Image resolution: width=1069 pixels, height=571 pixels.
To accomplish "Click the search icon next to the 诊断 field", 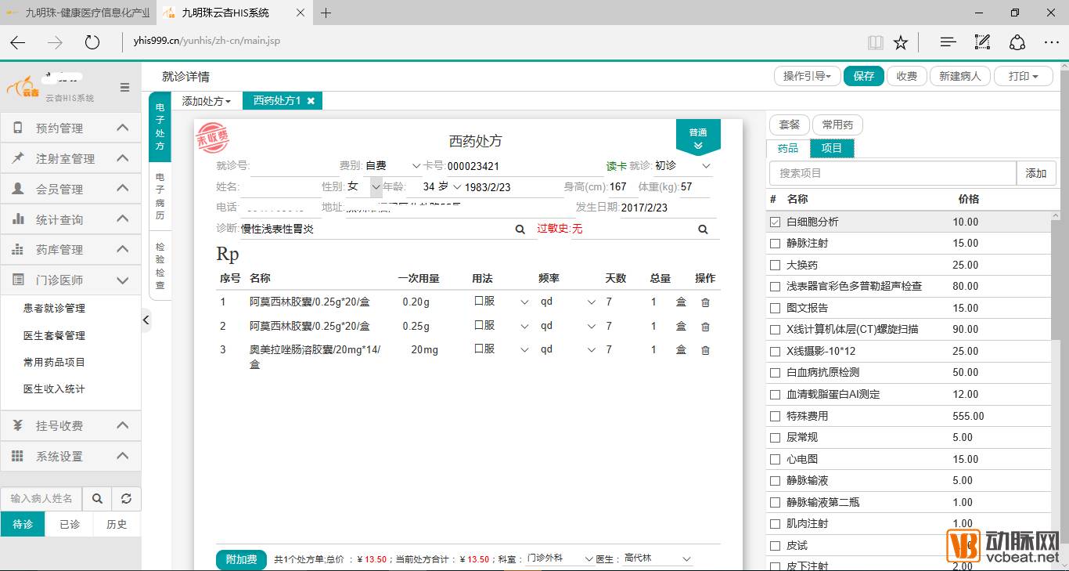I will point(520,229).
